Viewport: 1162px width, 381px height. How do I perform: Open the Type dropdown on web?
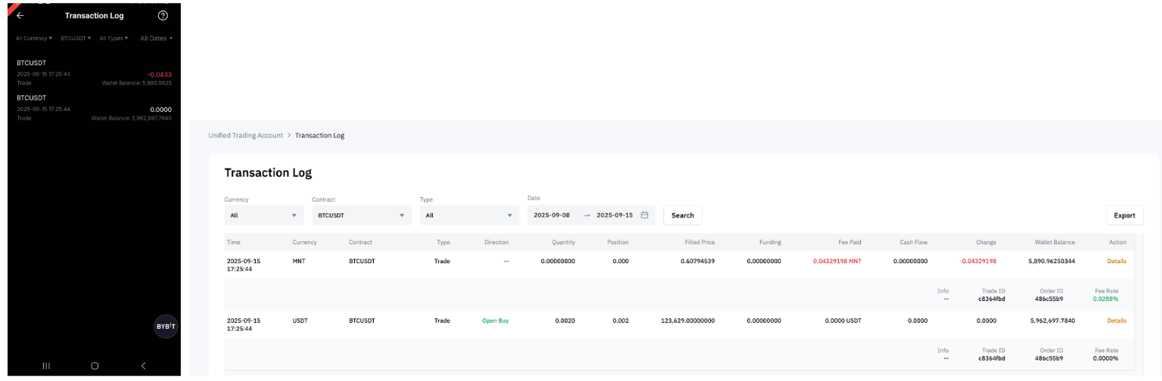(469, 215)
